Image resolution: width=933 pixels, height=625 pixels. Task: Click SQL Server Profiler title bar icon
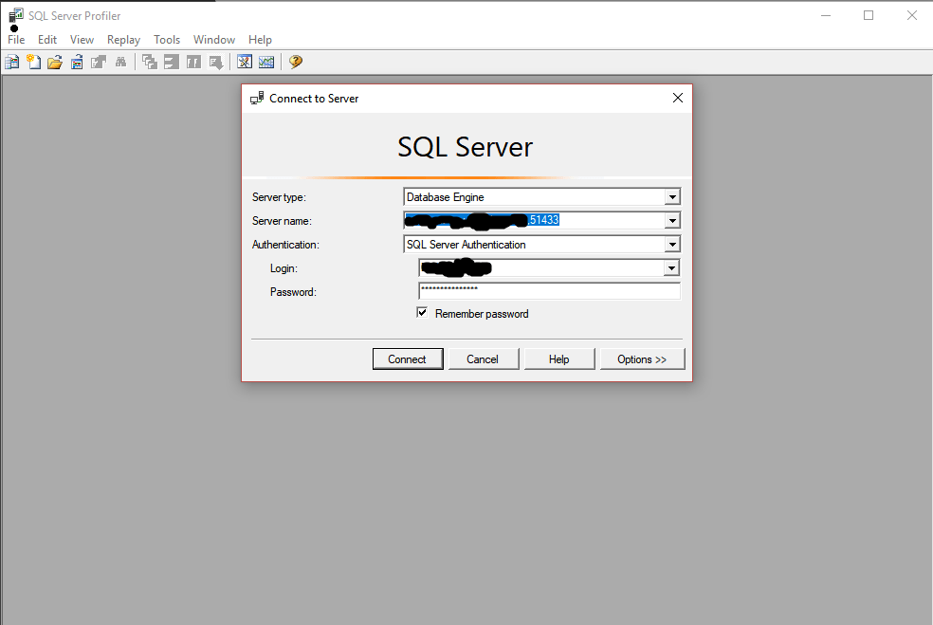pyautogui.click(x=15, y=15)
